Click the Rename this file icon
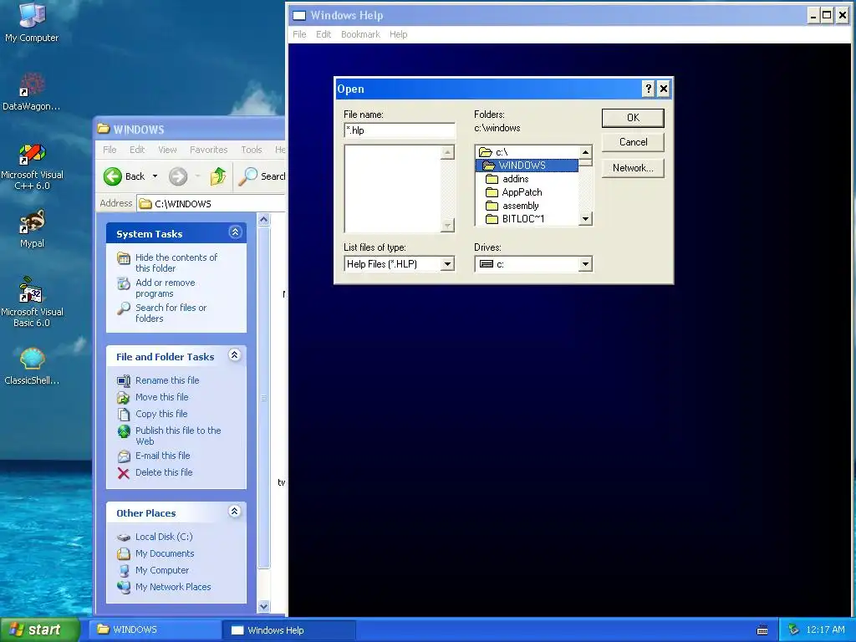This screenshot has width=856, height=642. 124,380
